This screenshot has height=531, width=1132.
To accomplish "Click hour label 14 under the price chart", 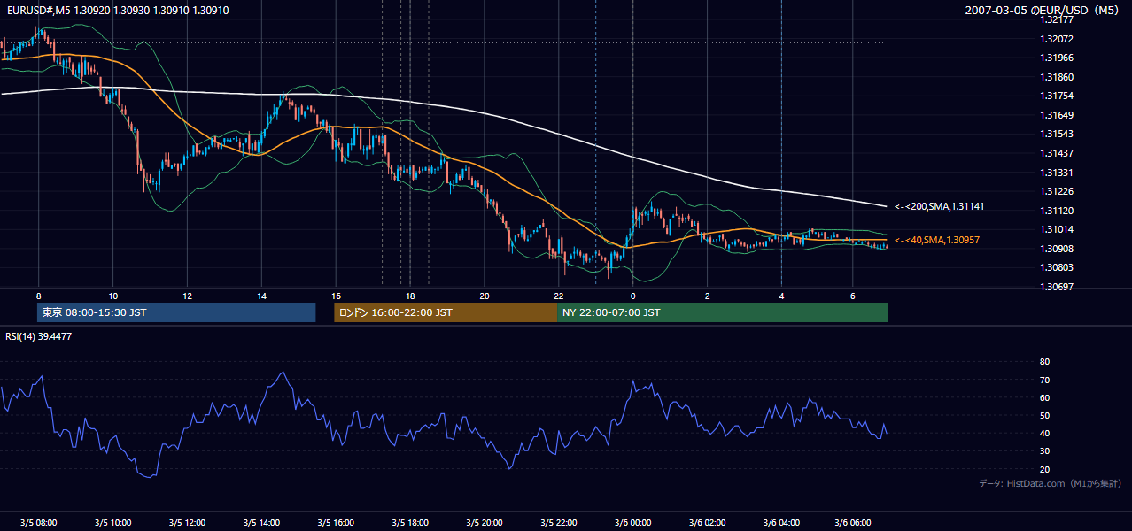I will 261,296.
